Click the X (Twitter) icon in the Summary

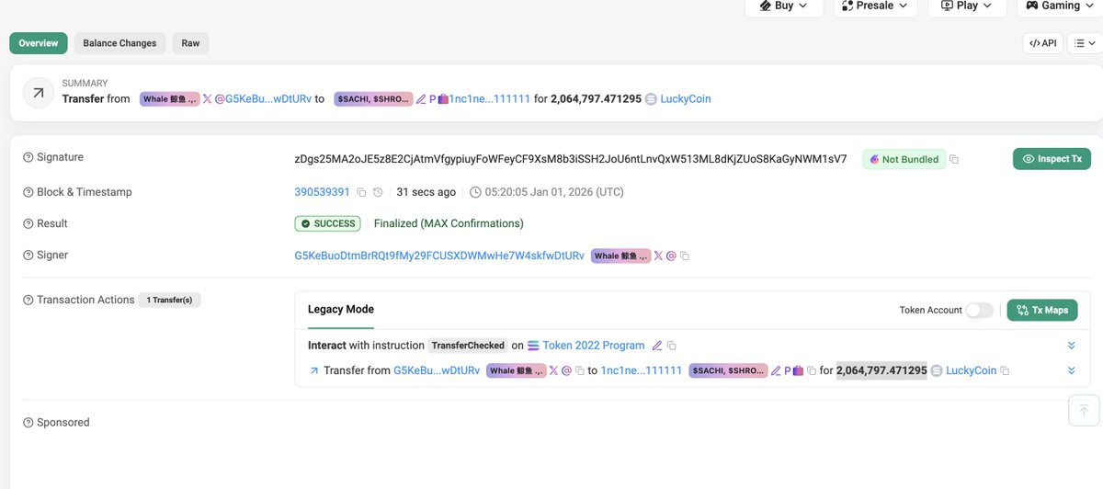207,98
